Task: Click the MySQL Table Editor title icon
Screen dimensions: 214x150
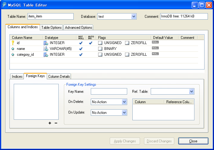Action: coord(4,5)
